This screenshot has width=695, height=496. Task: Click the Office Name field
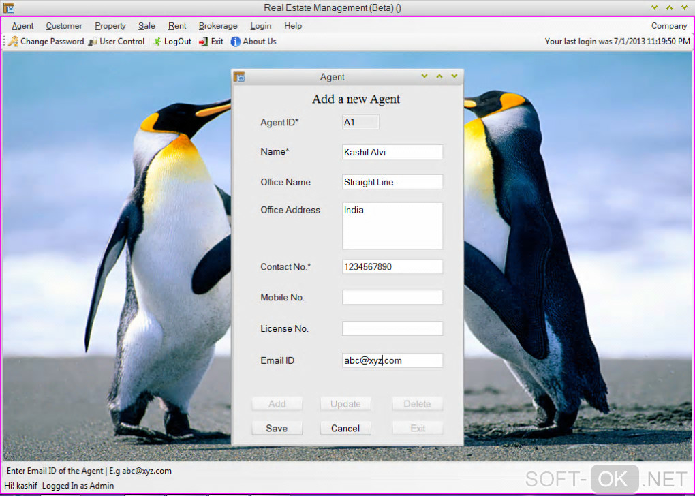tap(392, 182)
